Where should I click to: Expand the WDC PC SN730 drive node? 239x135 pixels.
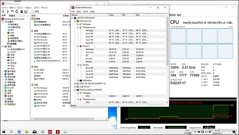click(75, 84)
